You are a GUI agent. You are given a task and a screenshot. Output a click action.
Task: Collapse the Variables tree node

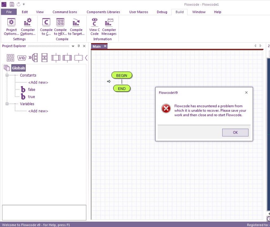point(7,104)
